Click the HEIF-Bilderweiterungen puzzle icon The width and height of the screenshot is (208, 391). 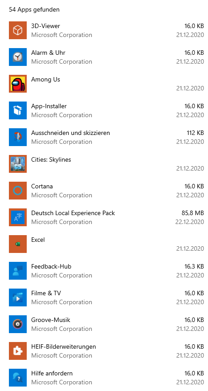coord(18,350)
